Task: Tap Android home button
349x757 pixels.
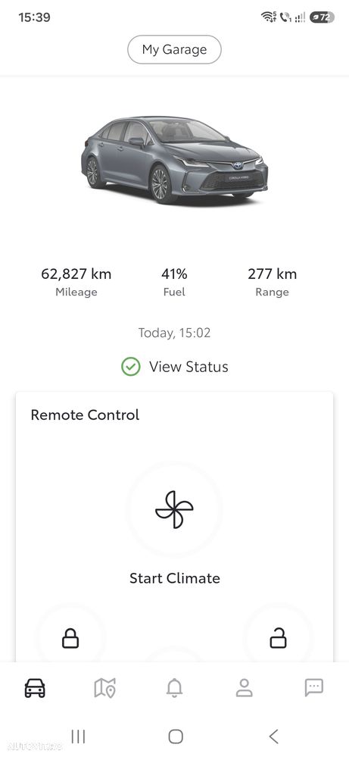Action: (176, 737)
